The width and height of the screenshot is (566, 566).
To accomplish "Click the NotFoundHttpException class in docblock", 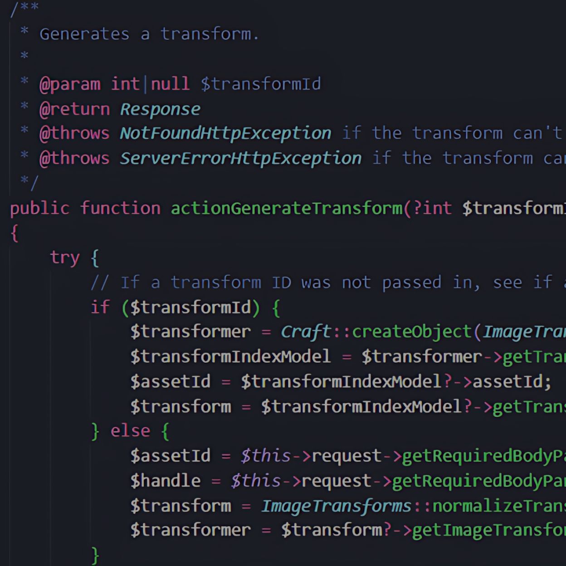I will pyautogui.click(x=225, y=133).
